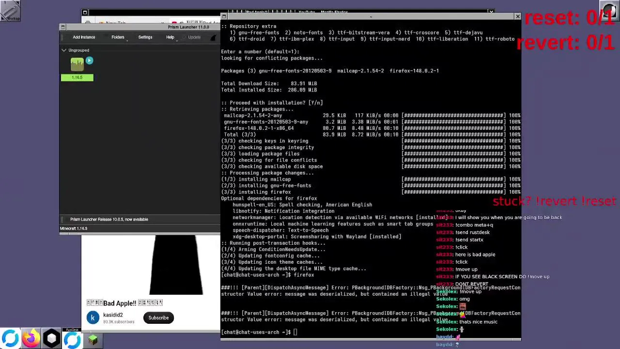This screenshot has width=620, height=349.
Task: Close the Firefox window behind
Action: pyautogui.click(x=491, y=12)
